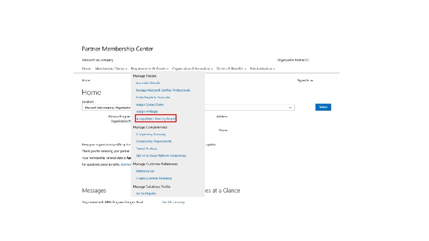Click Manage Solutions Profile heading
This screenshot has height=241, width=429.
pos(151,187)
